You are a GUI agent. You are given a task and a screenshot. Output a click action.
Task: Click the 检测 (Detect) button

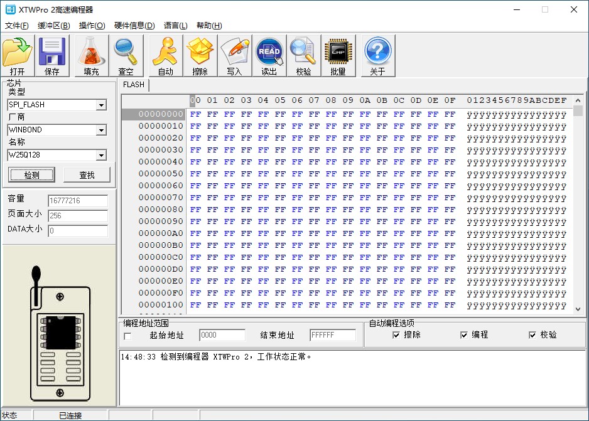tap(31, 174)
